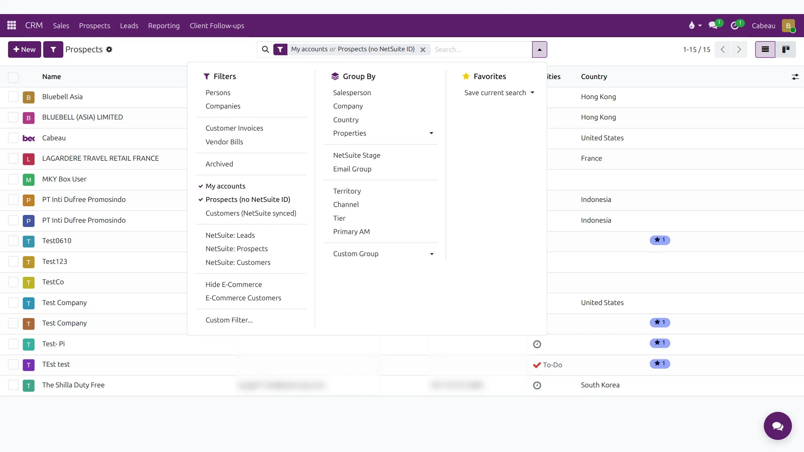Open the Sales menu
Viewport: 804px width, 452px height.
61,25
